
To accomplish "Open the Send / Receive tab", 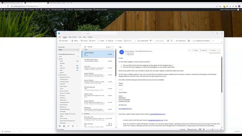I will coord(73,37).
